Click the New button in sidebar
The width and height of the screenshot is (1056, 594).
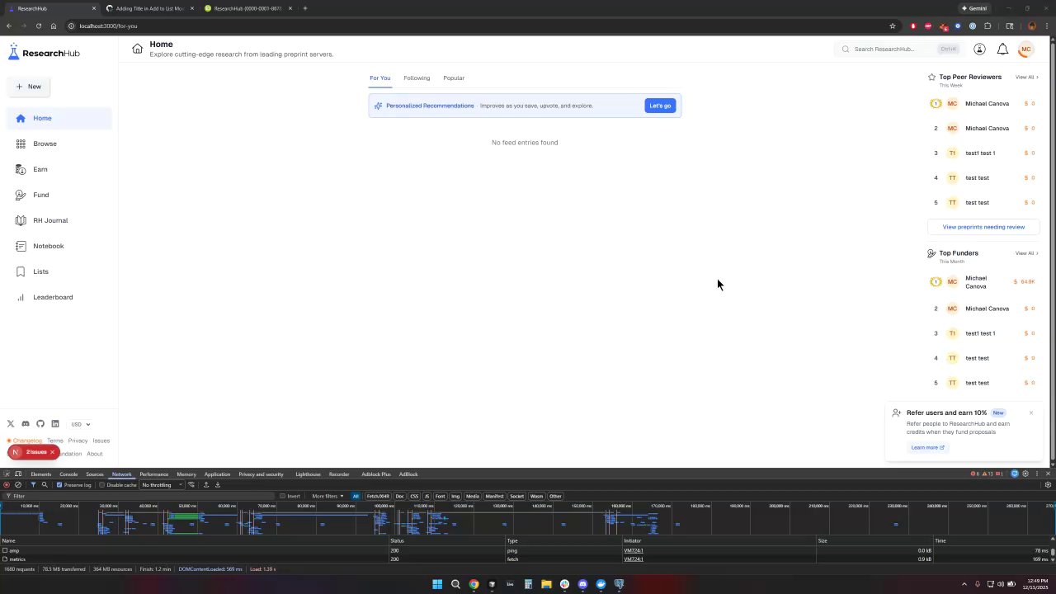(x=28, y=87)
